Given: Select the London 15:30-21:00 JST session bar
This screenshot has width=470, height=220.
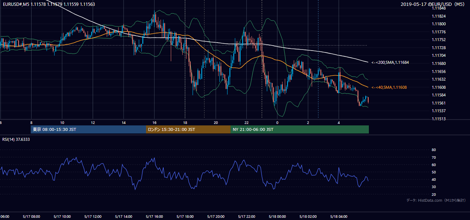Looking at the screenshot, I should (x=188, y=129).
